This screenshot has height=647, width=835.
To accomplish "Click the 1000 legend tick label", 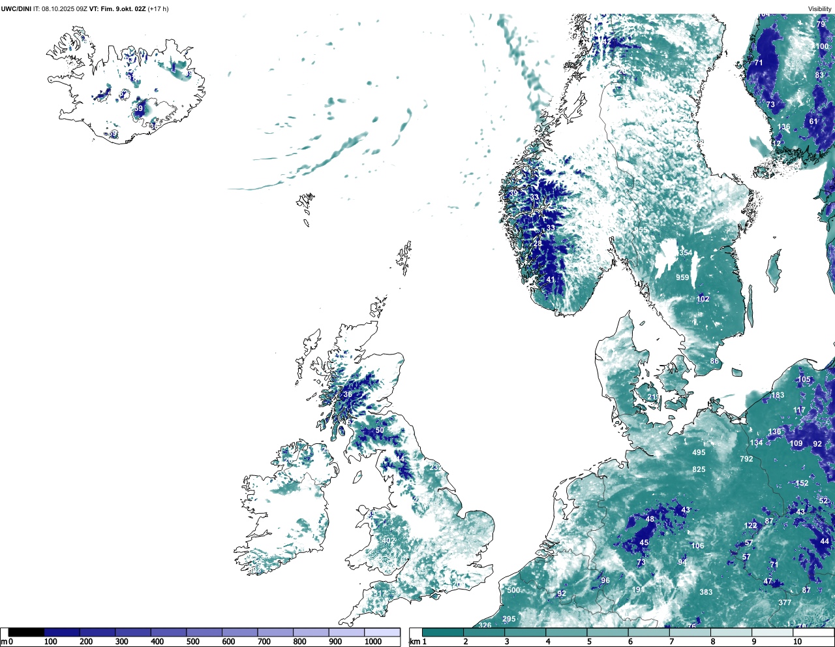I will [x=373, y=642].
